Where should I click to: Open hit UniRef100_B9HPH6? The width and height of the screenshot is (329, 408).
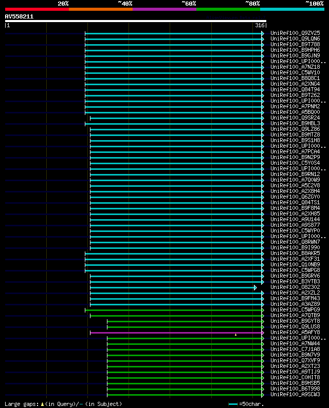tap(295, 50)
